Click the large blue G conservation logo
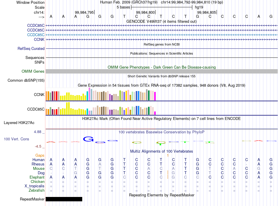This screenshot has width=278, height=206. 88,139
